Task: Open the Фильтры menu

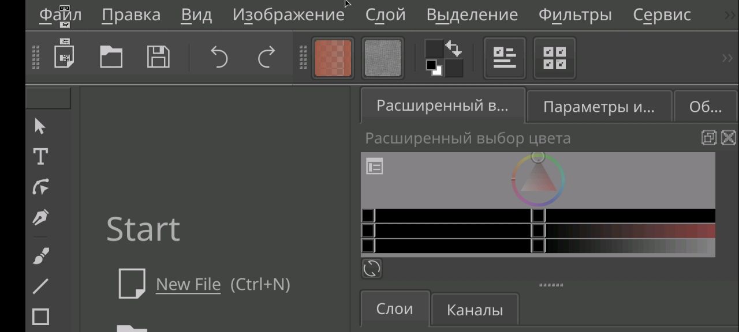Action: click(575, 14)
